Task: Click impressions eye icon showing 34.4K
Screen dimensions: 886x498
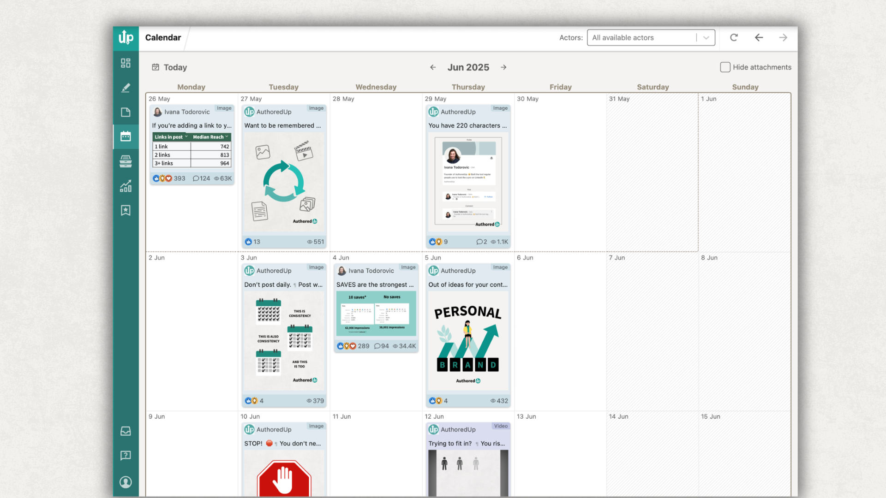Action: [395, 346]
